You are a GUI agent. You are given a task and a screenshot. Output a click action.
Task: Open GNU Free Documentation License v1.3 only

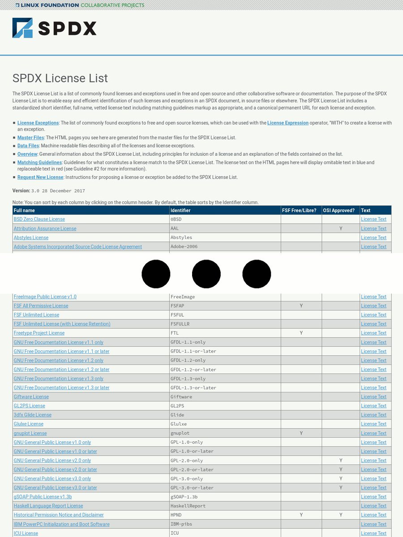pyautogui.click(x=59, y=379)
